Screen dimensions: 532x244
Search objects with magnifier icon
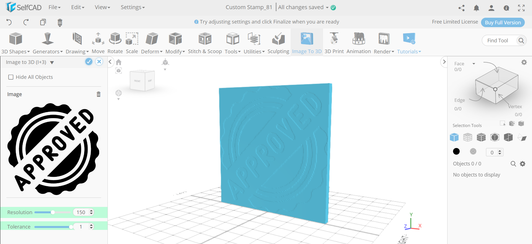[513, 164]
